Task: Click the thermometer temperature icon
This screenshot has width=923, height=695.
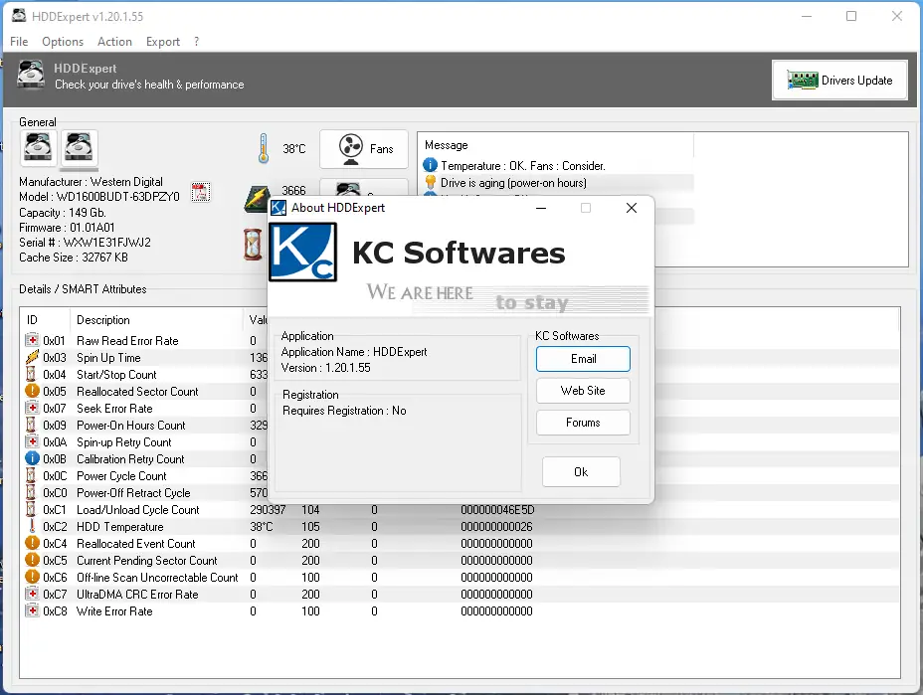Action: (x=264, y=148)
